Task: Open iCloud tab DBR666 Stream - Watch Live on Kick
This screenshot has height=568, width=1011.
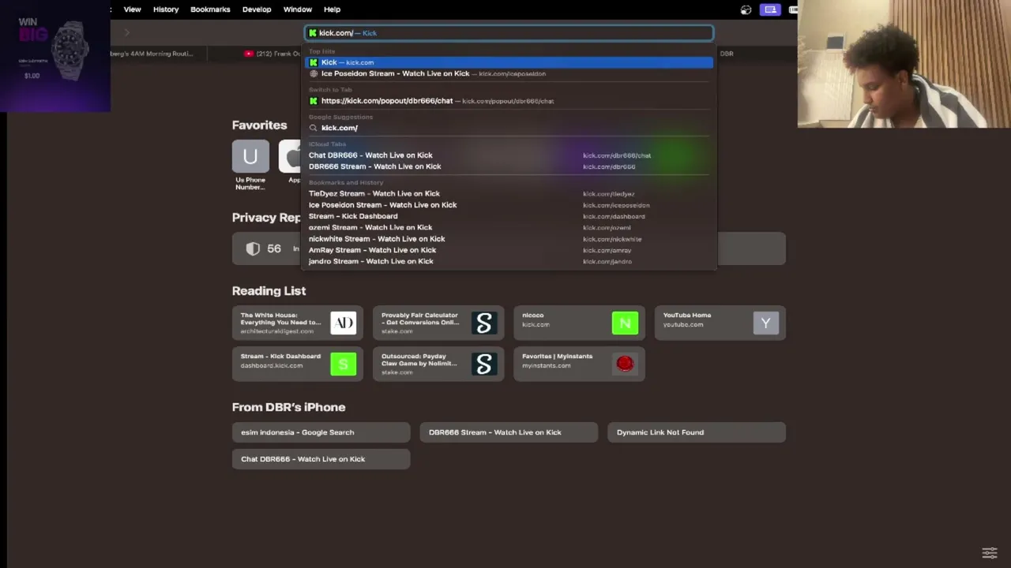Action: click(x=509, y=166)
